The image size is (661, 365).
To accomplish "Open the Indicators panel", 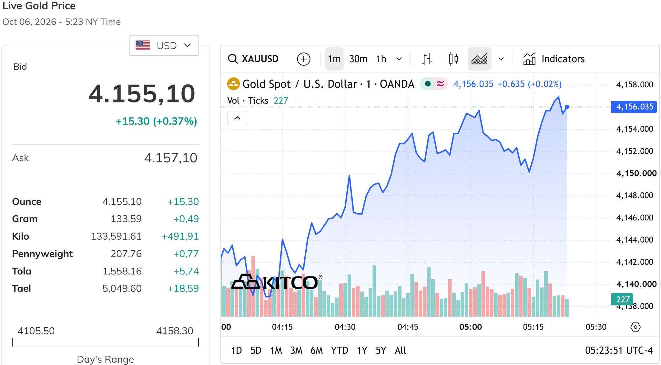I will pyautogui.click(x=554, y=59).
